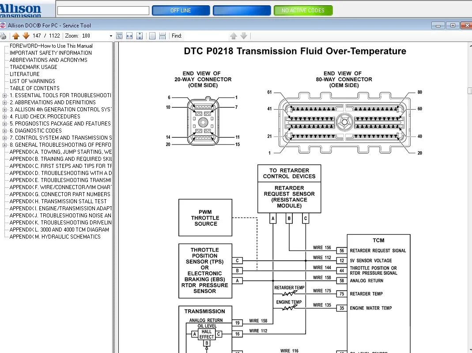Go to next page with down arrow
Viewport: 472px width, 353px height.
point(26,36)
